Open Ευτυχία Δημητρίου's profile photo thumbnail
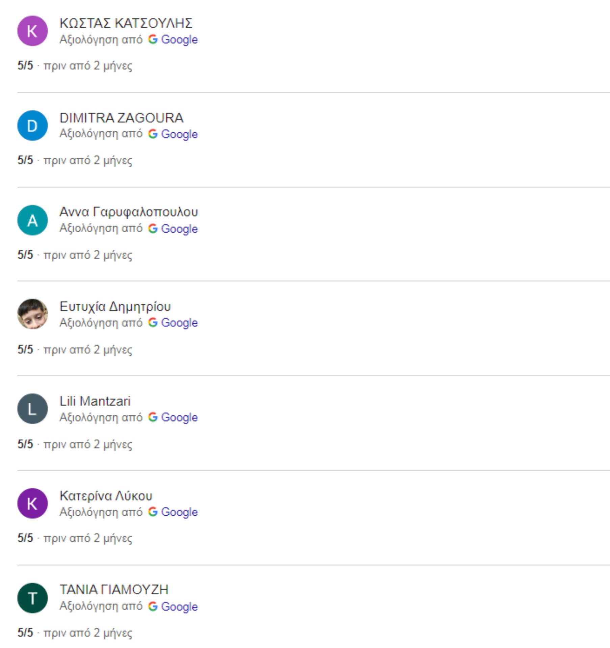 (x=32, y=314)
